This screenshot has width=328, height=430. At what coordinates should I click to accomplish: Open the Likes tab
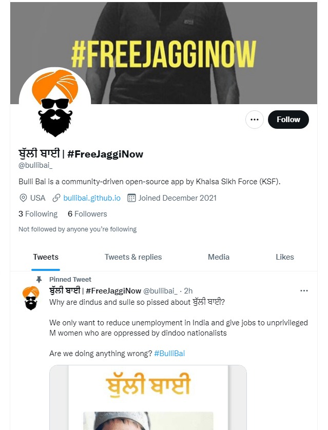[285, 257]
